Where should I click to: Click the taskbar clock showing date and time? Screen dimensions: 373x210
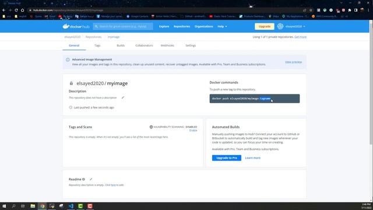pos(366,206)
